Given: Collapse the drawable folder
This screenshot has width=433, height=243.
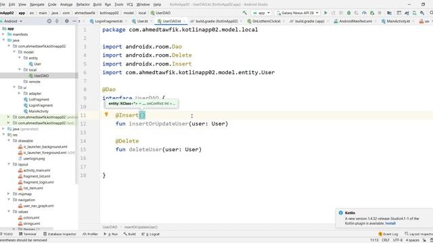Looking at the screenshot, I should pos(9,140).
